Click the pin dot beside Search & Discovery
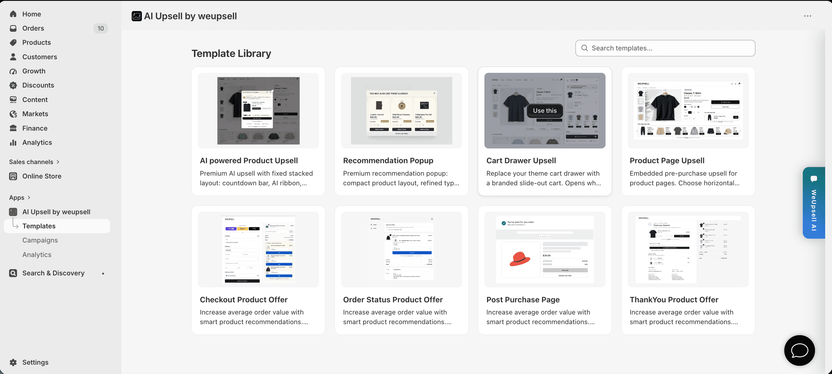The image size is (832, 374). 103,273
